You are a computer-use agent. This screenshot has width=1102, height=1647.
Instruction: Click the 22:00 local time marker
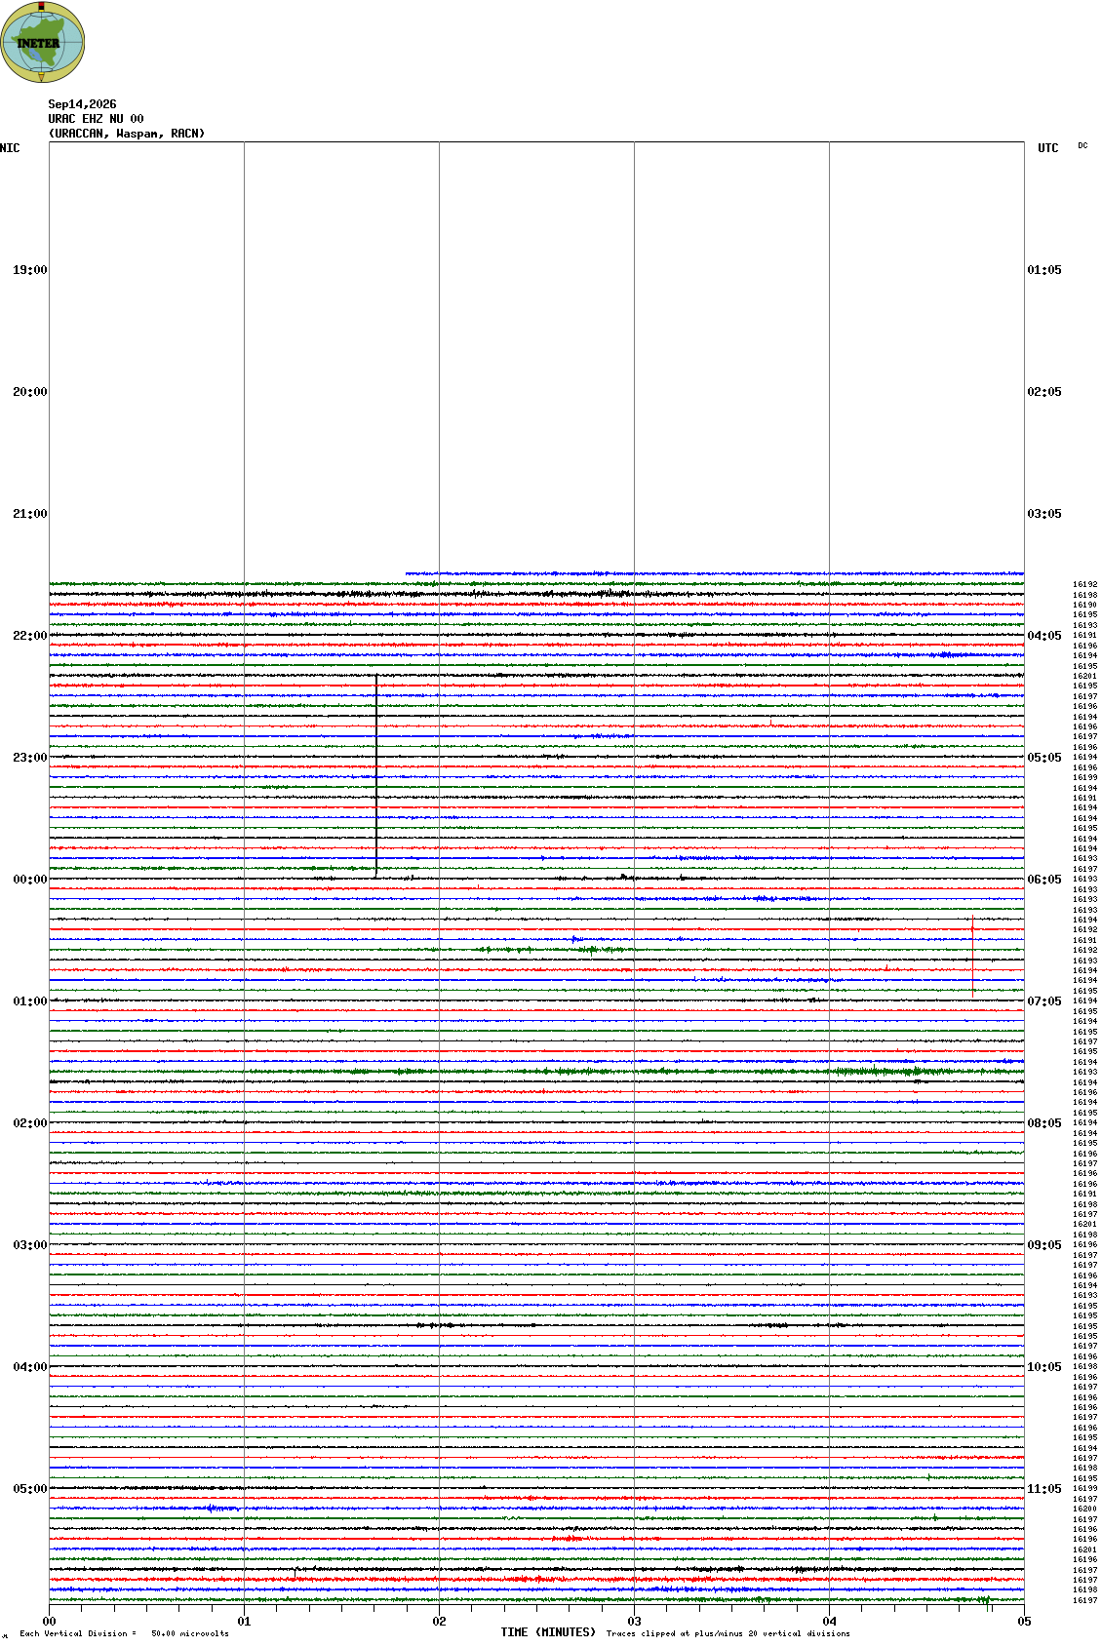coord(29,636)
